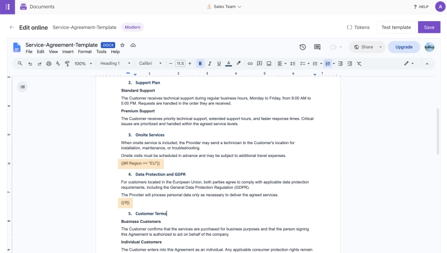Go back with the left arrow
The width and height of the screenshot is (447, 253).
point(12,27)
